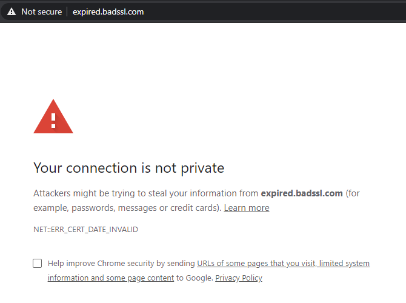Click the "Not secure" label in address bar
Image resolution: width=406 pixels, height=303 pixels.
(x=41, y=12)
